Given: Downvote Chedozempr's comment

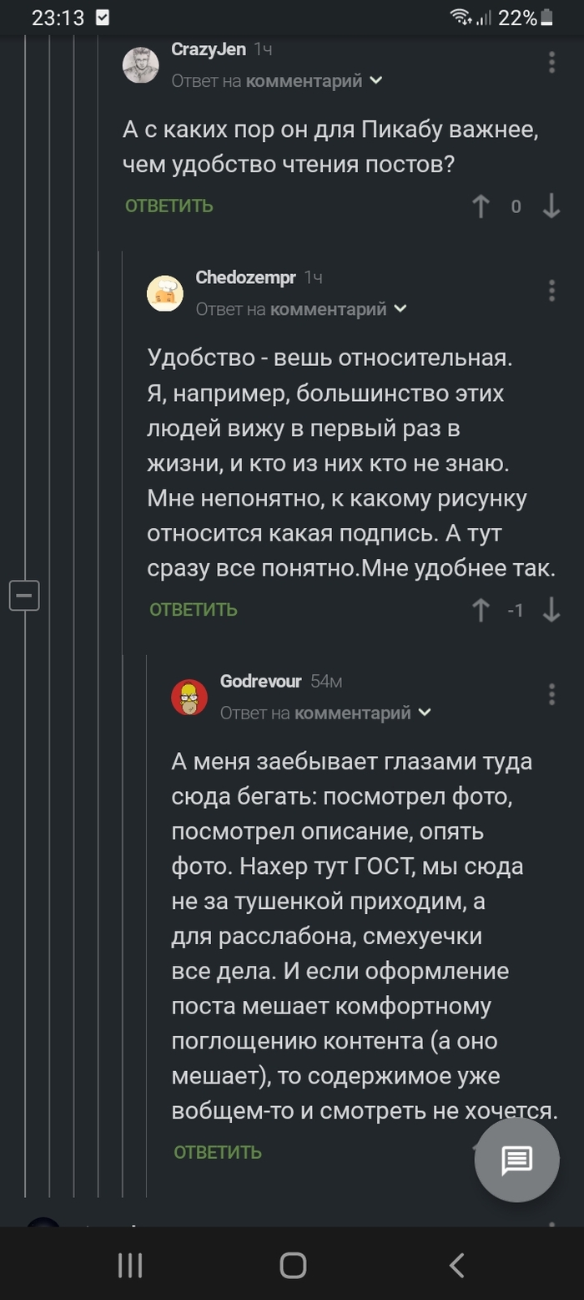Looking at the screenshot, I should (551, 610).
